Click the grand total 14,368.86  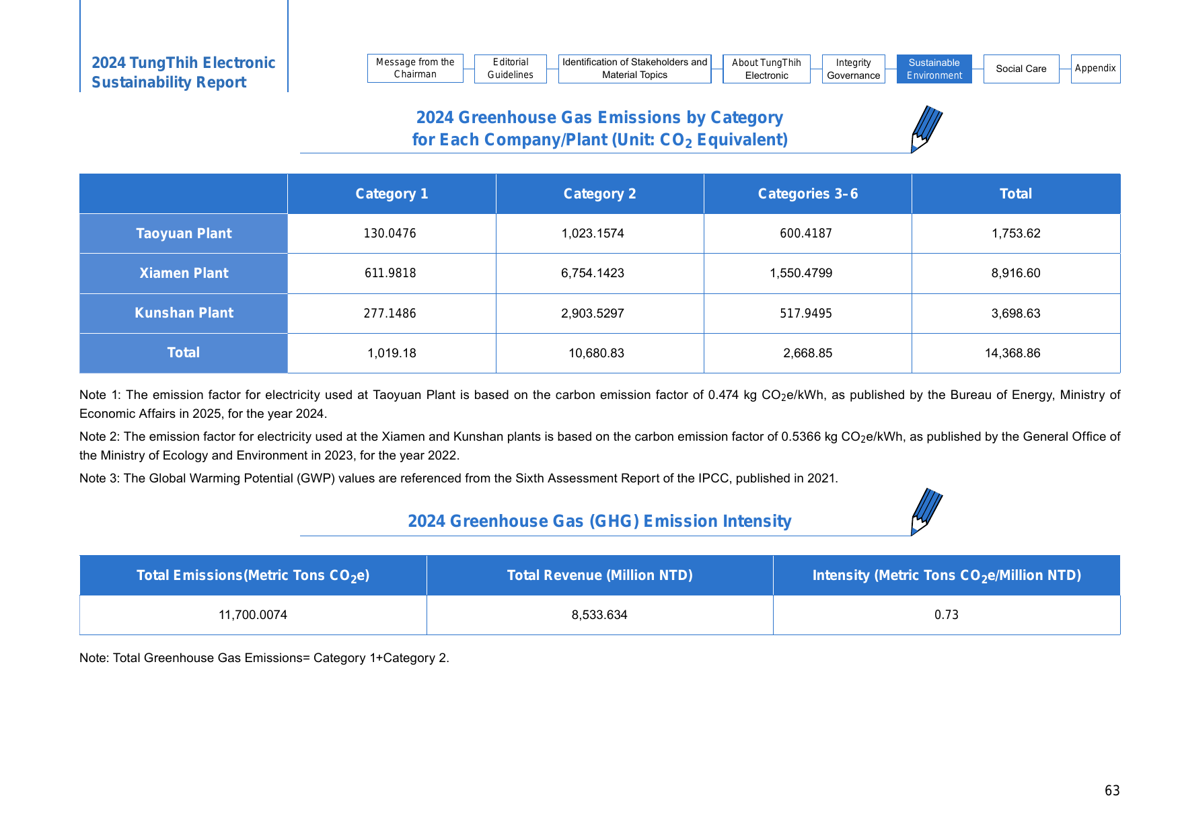(1012, 353)
